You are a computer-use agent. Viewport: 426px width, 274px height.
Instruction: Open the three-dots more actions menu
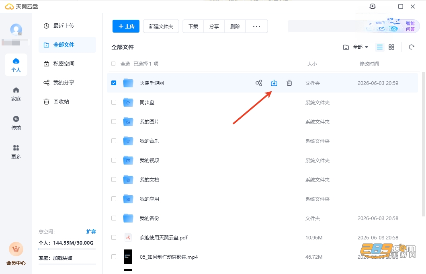click(x=256, y=26)
